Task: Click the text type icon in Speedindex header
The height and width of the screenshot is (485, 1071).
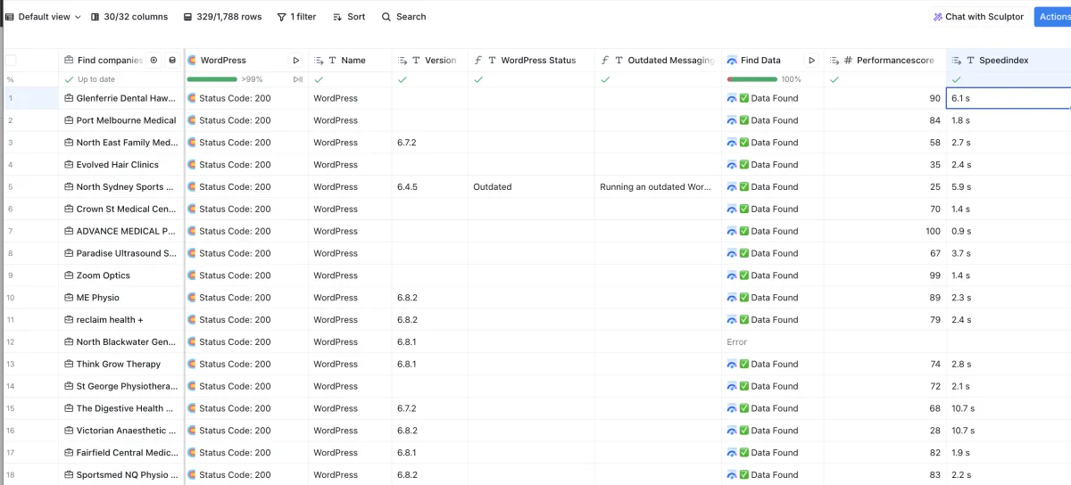Action: point(970,61)
